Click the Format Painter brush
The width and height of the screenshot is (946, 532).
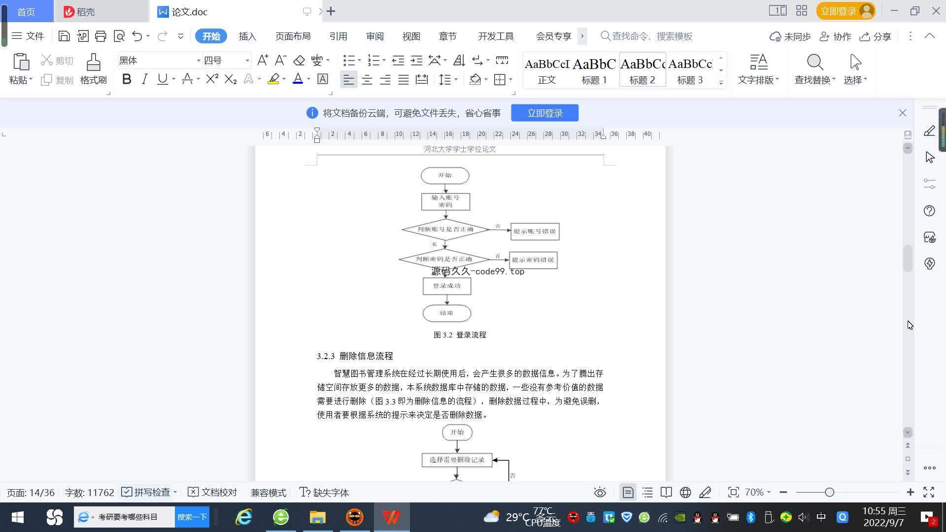[93, 69]
